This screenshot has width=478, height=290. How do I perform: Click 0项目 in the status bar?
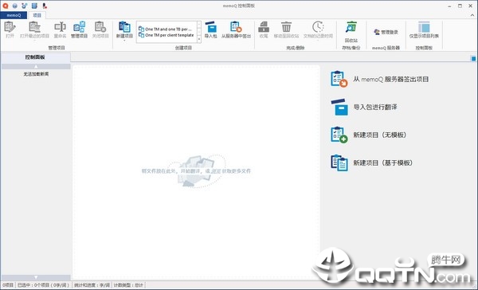pyautogui.click(x=8, y=285)
